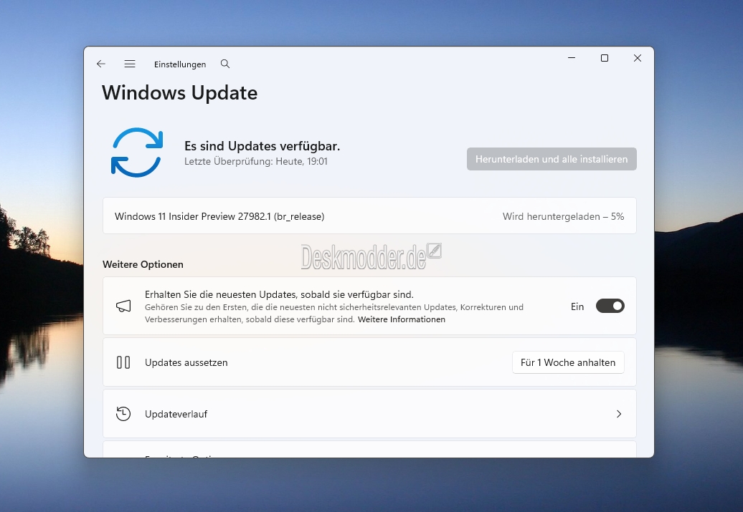
Task: Maximize the Einstellungen window
Action: [x=605, y=58]
